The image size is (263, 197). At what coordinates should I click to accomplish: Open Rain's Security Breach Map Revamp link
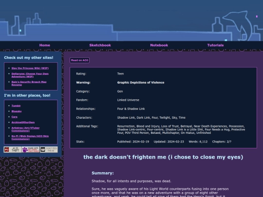click(29, 83)
